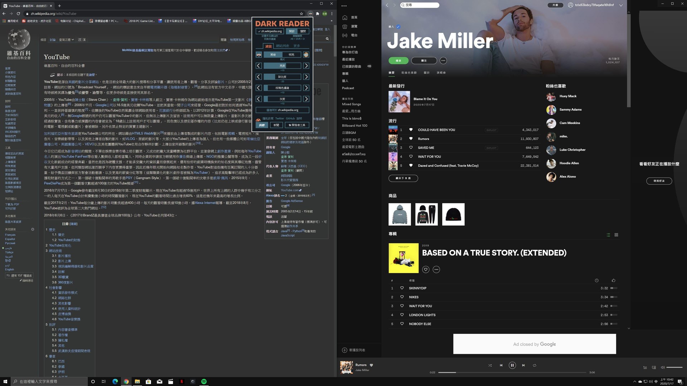Image resolution: width=687 pixels, height=386 pixels.
Task: Increase Dark Reader contrast (對比度)
Action: pyautogui.click(x=306, y=77)
